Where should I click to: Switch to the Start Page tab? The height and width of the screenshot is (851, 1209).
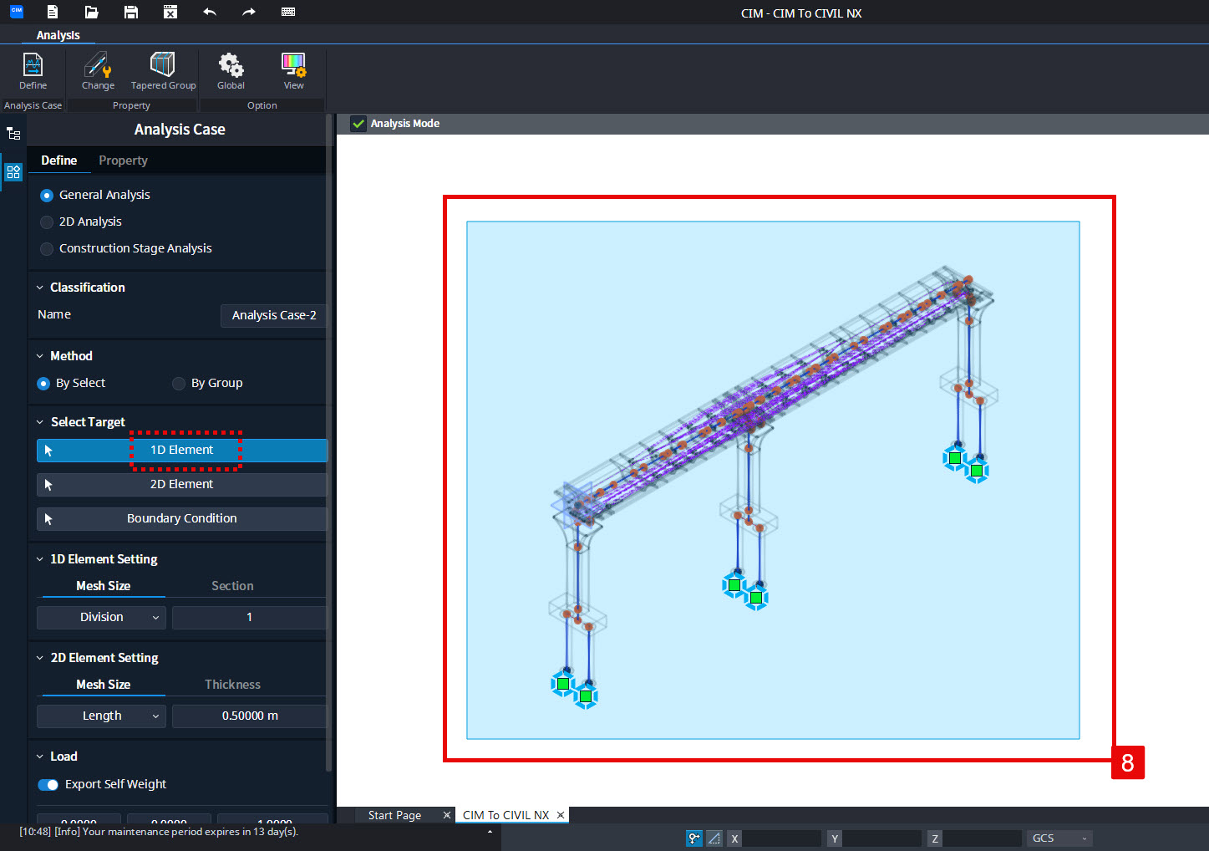pyautogui.click(x=393, y=814)
